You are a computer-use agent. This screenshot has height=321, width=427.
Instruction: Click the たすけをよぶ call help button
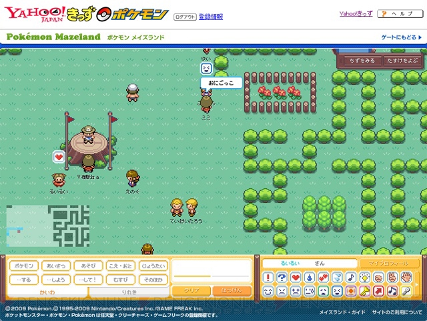[x=402, y=61]
